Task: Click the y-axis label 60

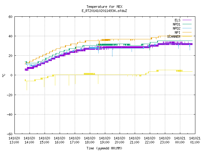Action: 10,17
